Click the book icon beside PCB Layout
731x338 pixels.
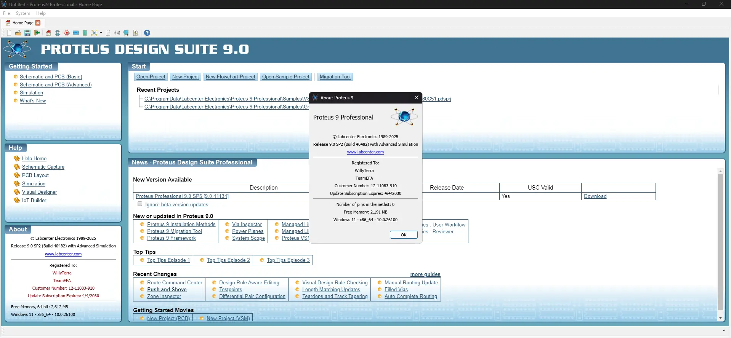tap(17, 175)
